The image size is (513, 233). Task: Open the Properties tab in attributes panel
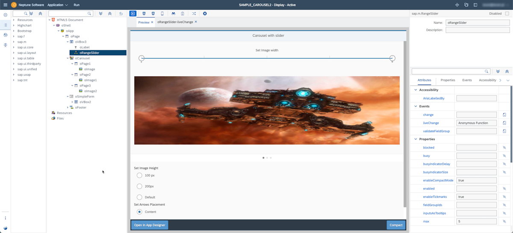(448, 80)
